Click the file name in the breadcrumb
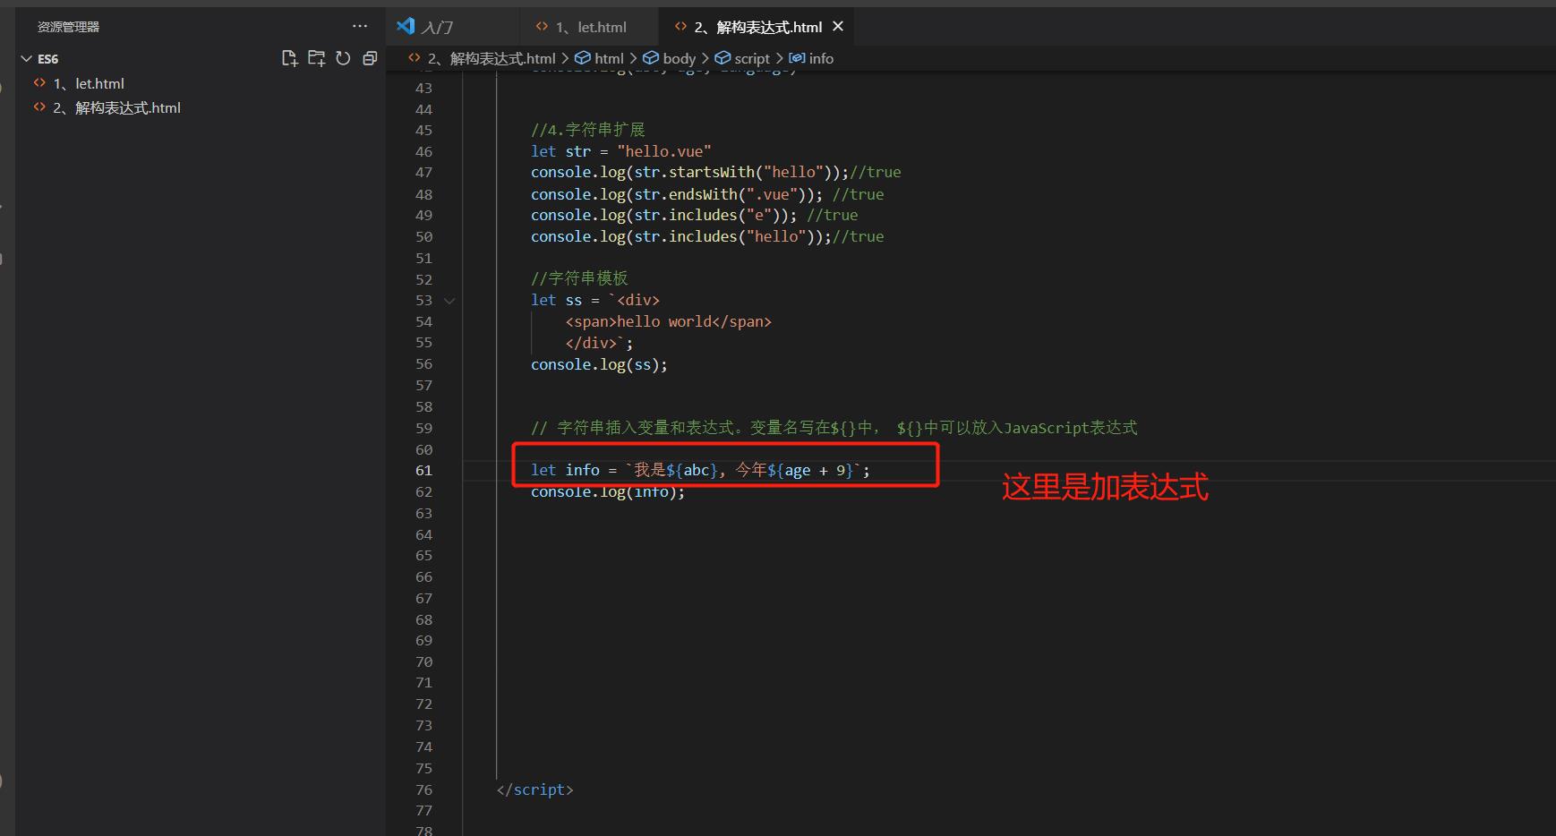 tap(492, 58)
